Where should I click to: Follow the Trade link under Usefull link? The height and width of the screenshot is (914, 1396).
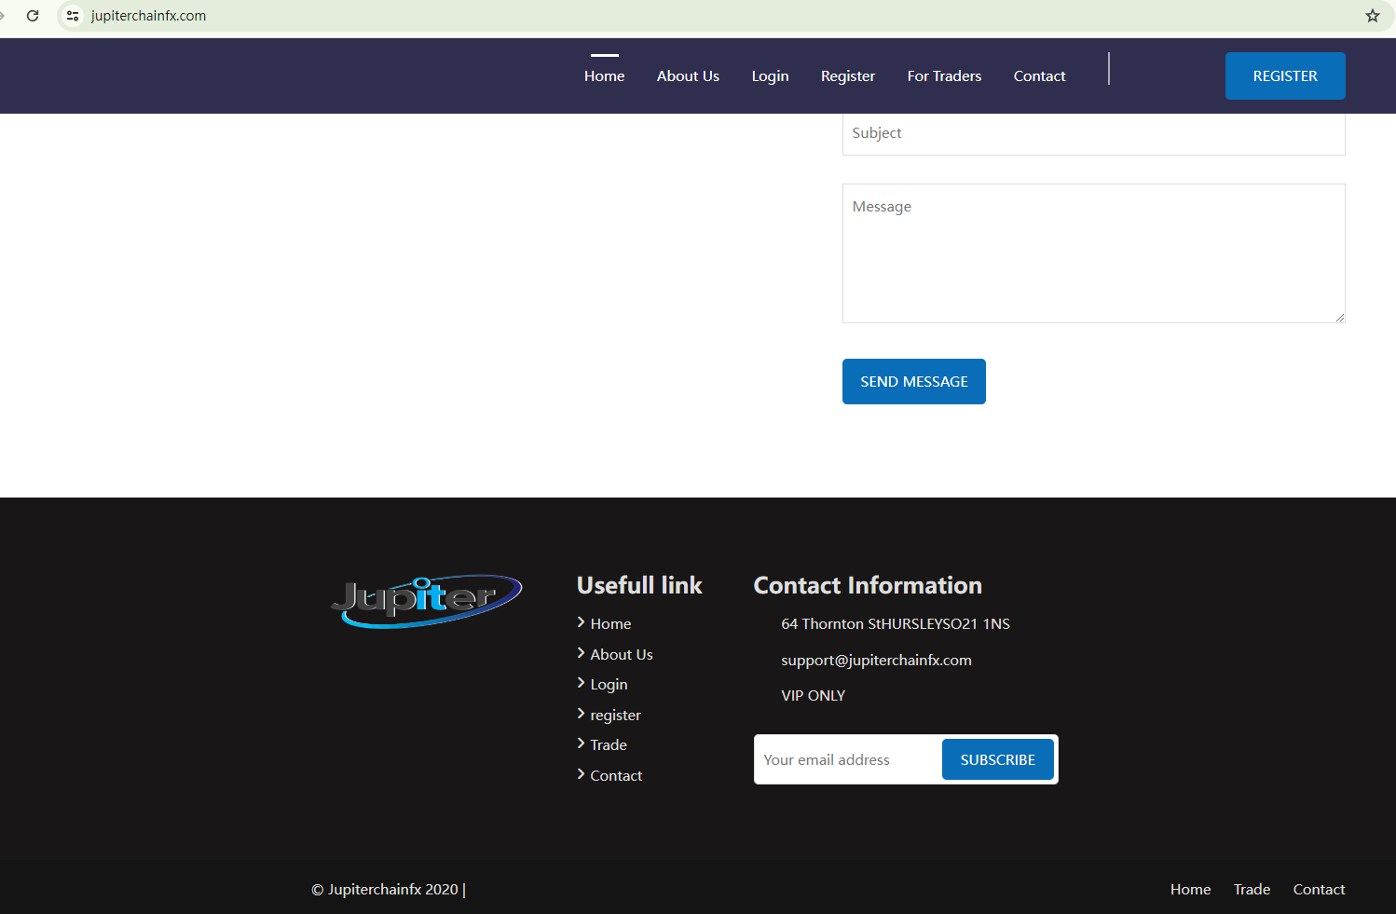609,745
